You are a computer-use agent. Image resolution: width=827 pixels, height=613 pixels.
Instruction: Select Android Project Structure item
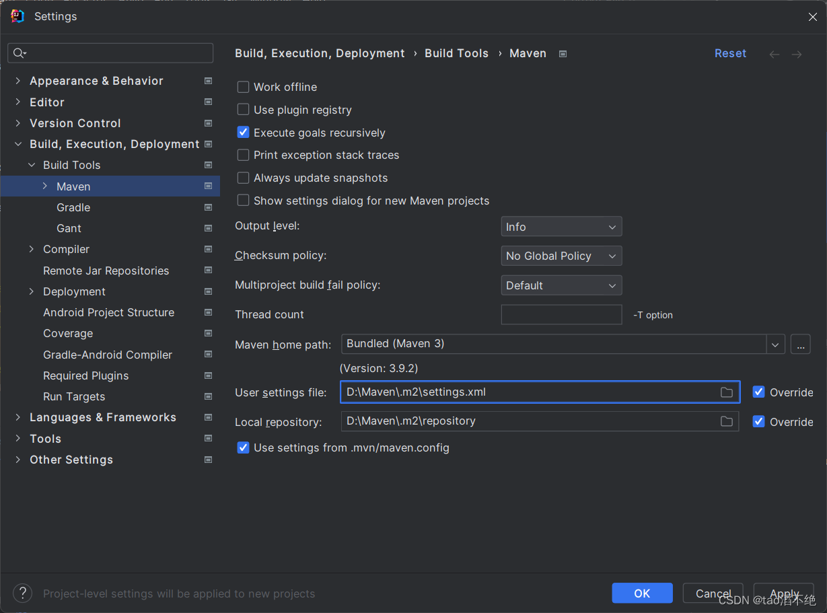click(109, 312)
